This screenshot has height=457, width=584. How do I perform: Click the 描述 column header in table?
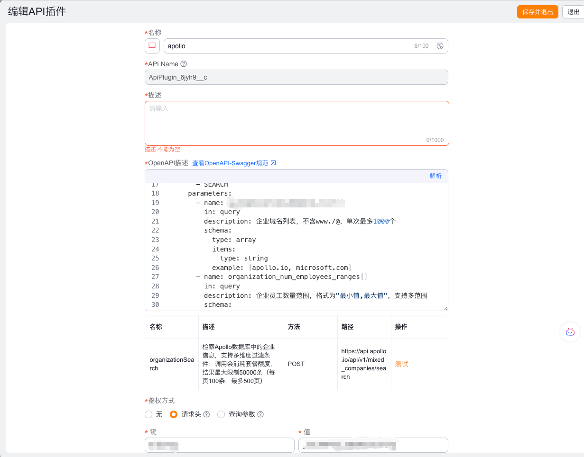coord(241,327)
